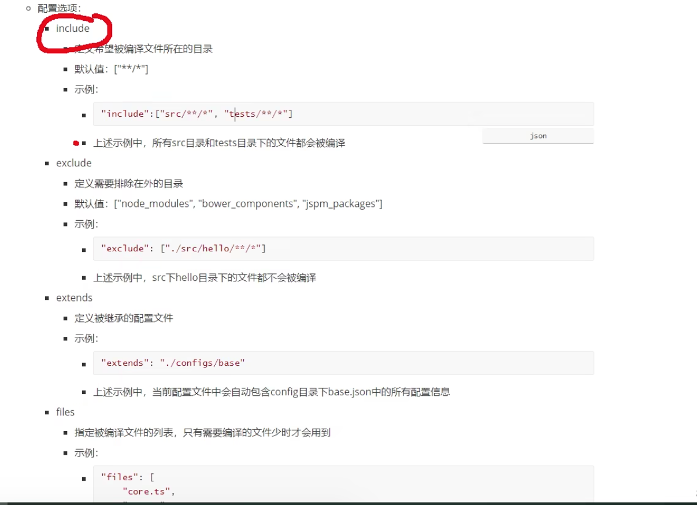This screenshot has height=505, width=697.
Task: Click the line 上述示例中，所有src目录和tests目录下的文件都会被编译
Action: tap(219, 143)
